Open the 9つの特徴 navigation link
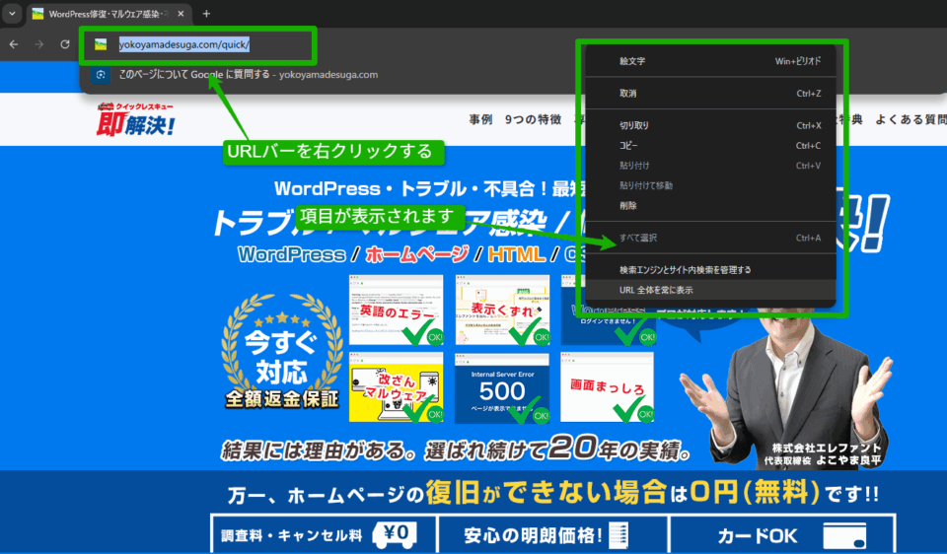This screenshot has height=554, width=947. coord(533,119)
